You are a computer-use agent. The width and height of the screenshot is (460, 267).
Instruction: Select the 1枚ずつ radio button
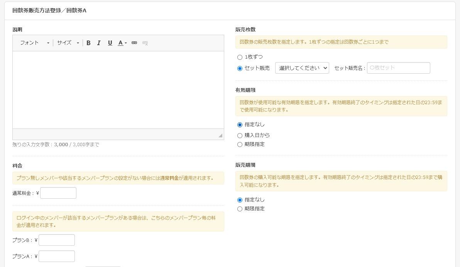[240, 57]
